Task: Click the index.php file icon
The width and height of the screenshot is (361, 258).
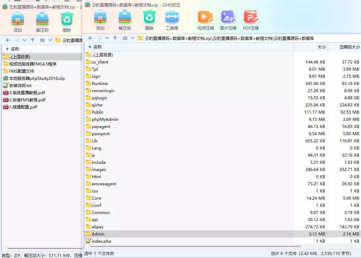Action: [88, 241]
